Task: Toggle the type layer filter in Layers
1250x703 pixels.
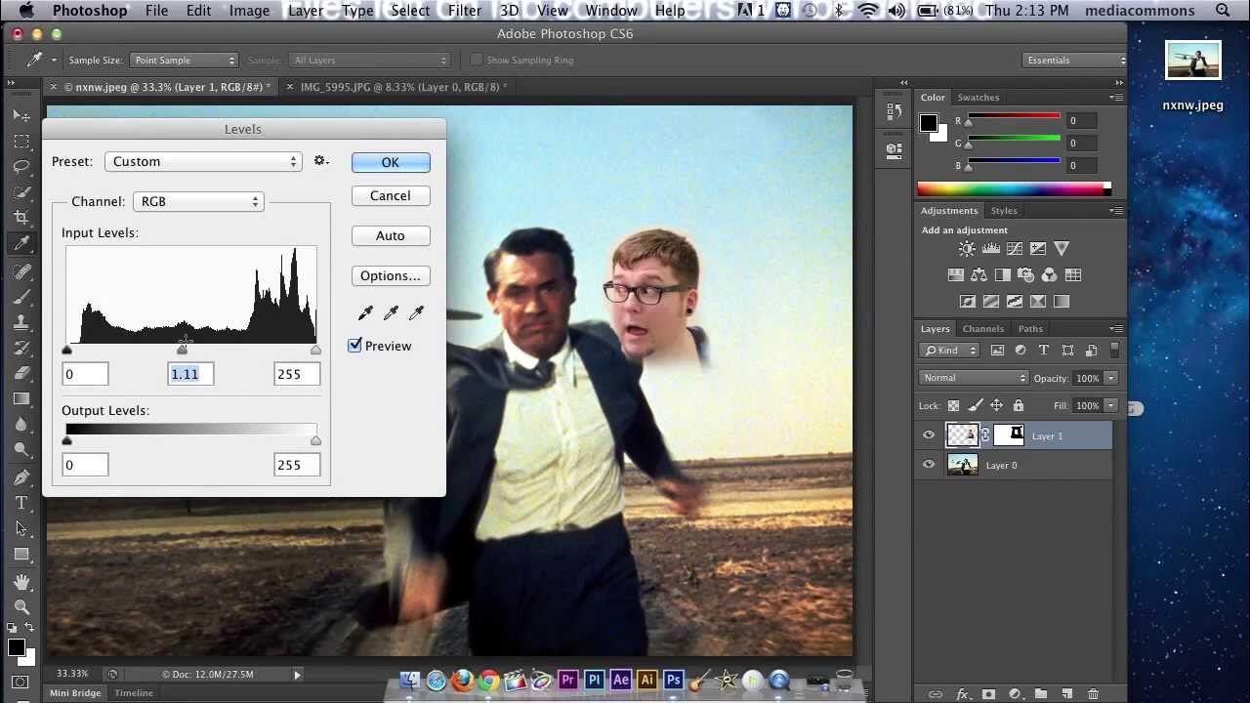Action: [1044, 351]
